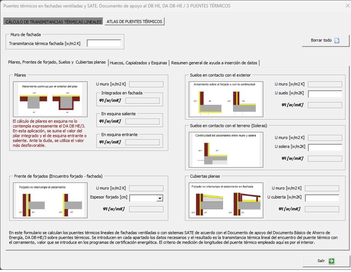The height and width of the screenshot is (272, 351).
Task: Close the puentes térmicos dialog window
Action: (347, 6)
